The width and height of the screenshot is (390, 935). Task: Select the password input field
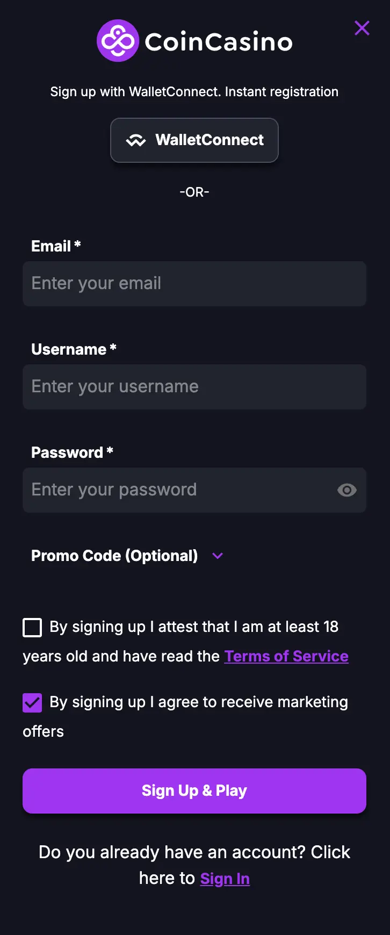tap(177, 490)
